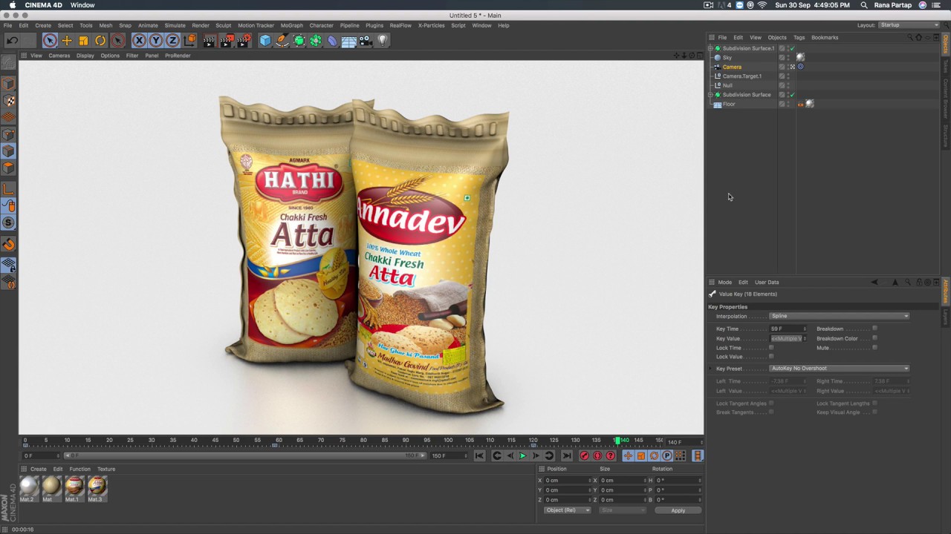This screenshot has height=534, width=951.
Task: Open the MoGraph menu
Action: click(x=291, y=25)
